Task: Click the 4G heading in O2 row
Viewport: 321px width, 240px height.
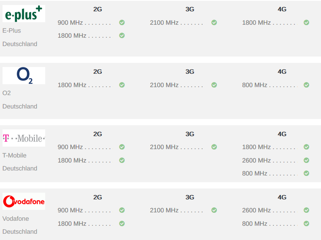Action: click(x=282, y=72)
